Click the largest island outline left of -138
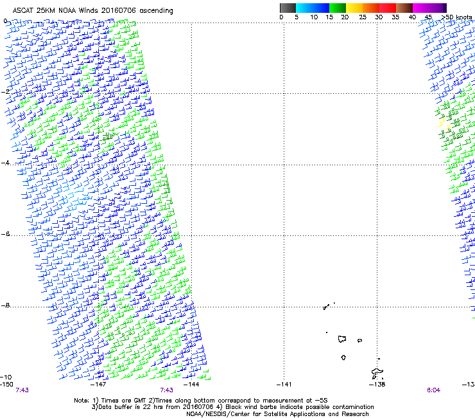The image size is (475, 418). 342,339
